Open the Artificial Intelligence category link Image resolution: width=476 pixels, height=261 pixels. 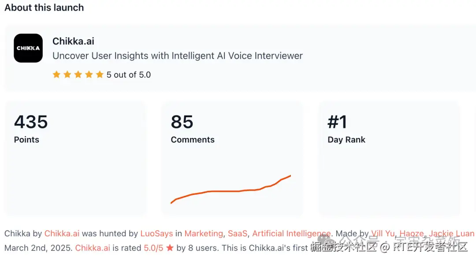(x=291, y=234)
